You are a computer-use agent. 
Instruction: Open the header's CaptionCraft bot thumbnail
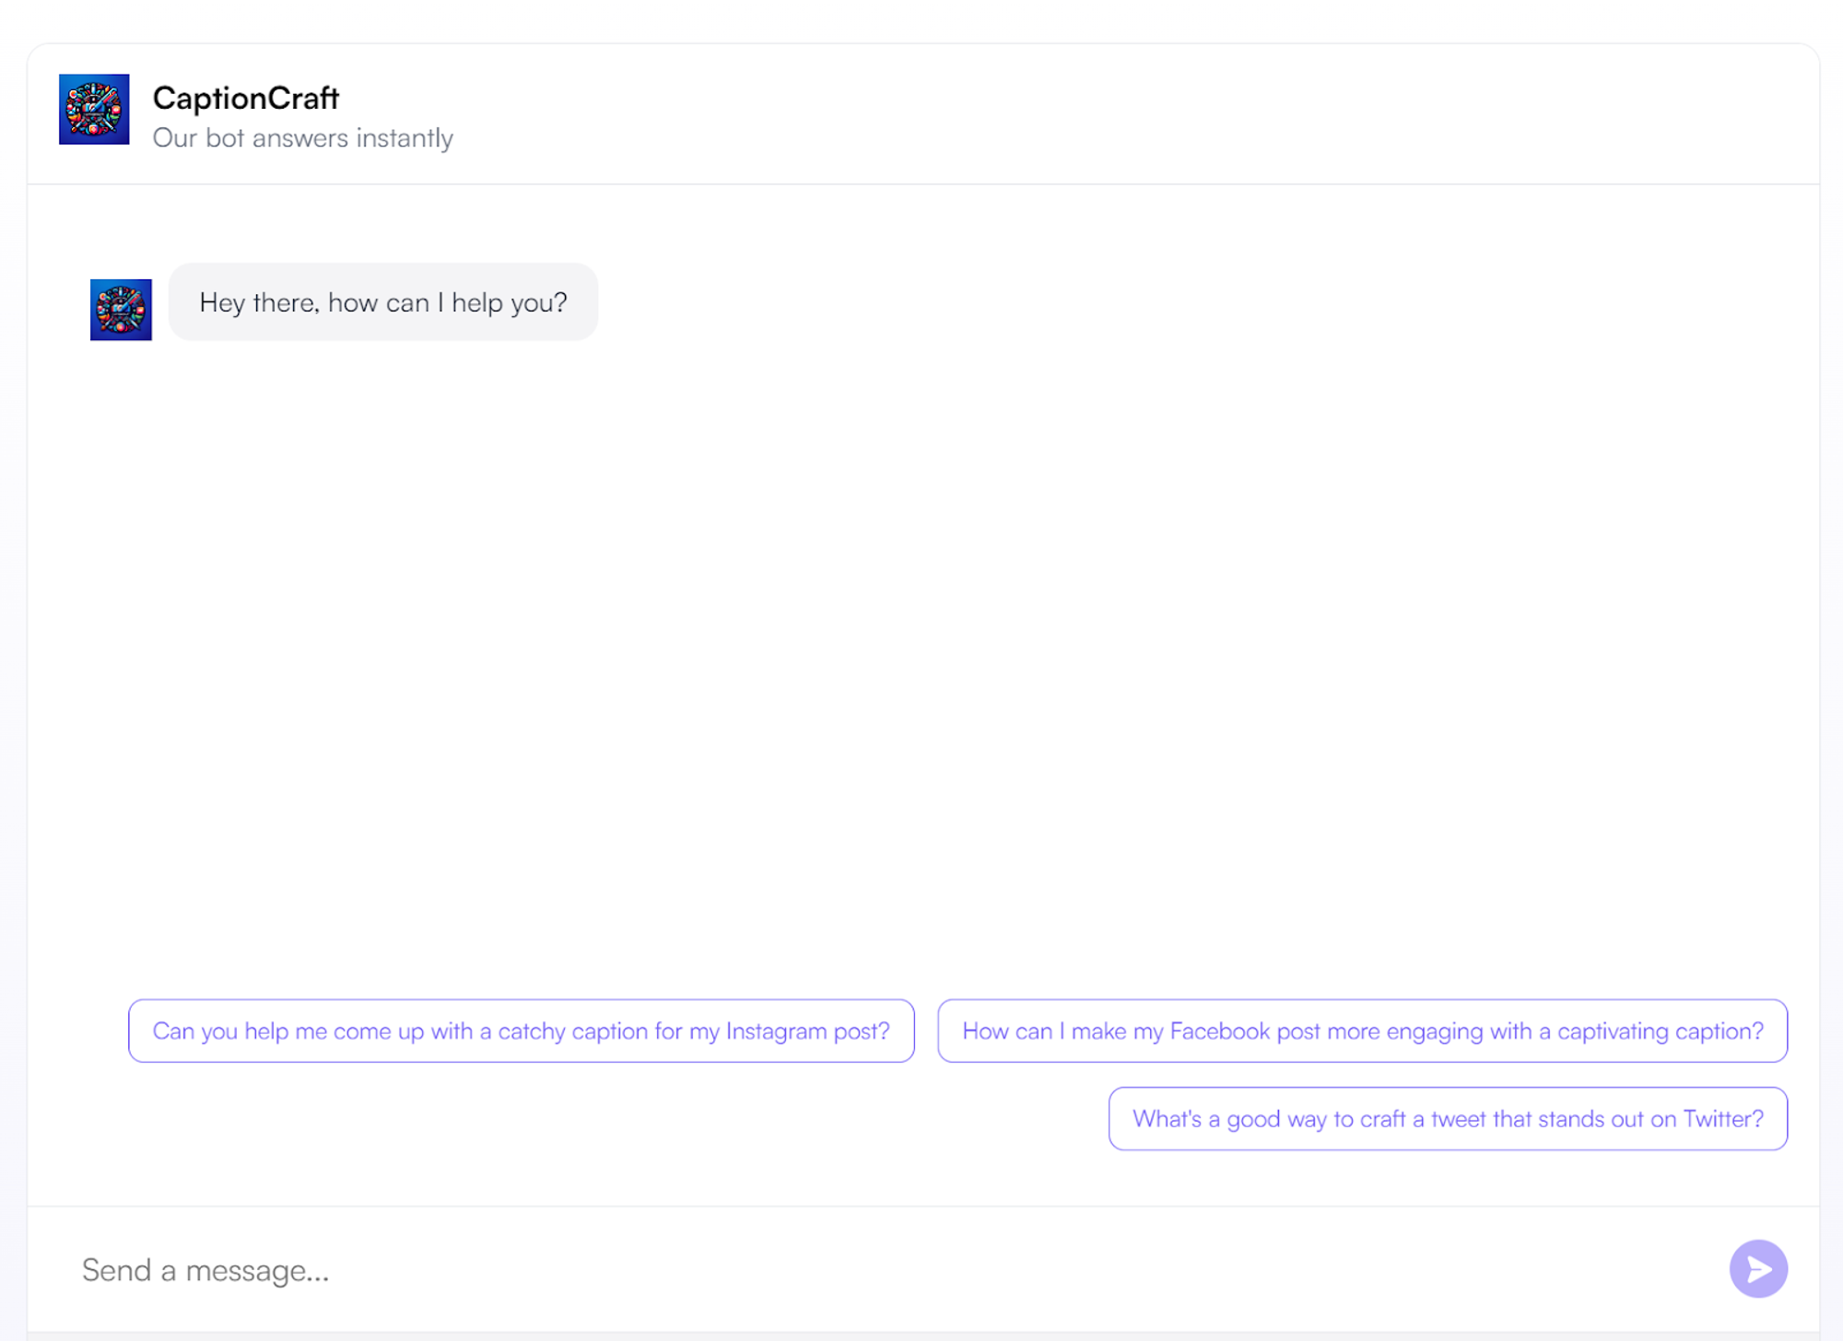click(94, 109)
